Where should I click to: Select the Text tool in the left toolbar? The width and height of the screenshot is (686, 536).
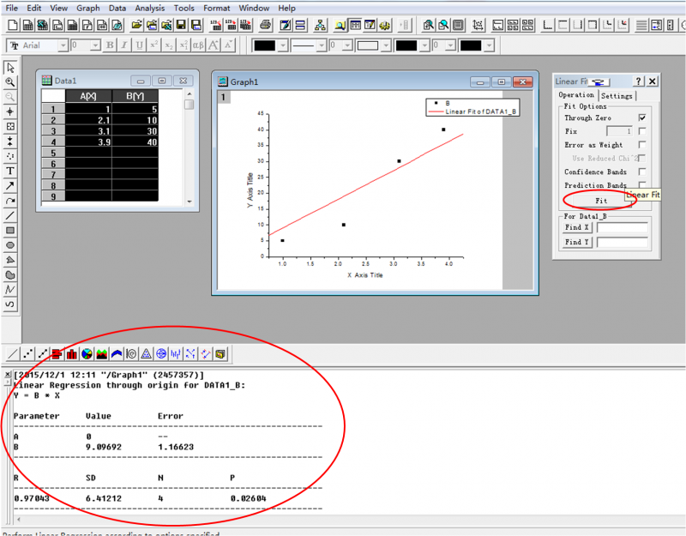click(10, 171)
